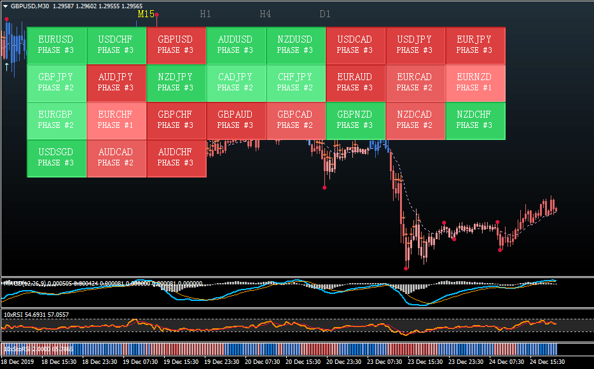The width and height of the screenshot is (594, 369).
Task: Select the EURCHF Phase #1 tile
Action: click(116, 120)
